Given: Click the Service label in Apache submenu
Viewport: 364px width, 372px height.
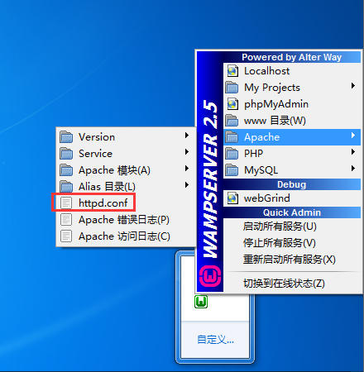Looking at the screenshot, I should point(95,154).
